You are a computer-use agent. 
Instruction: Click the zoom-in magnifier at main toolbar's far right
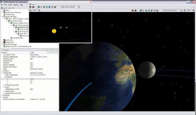click(x=193, y=11)
